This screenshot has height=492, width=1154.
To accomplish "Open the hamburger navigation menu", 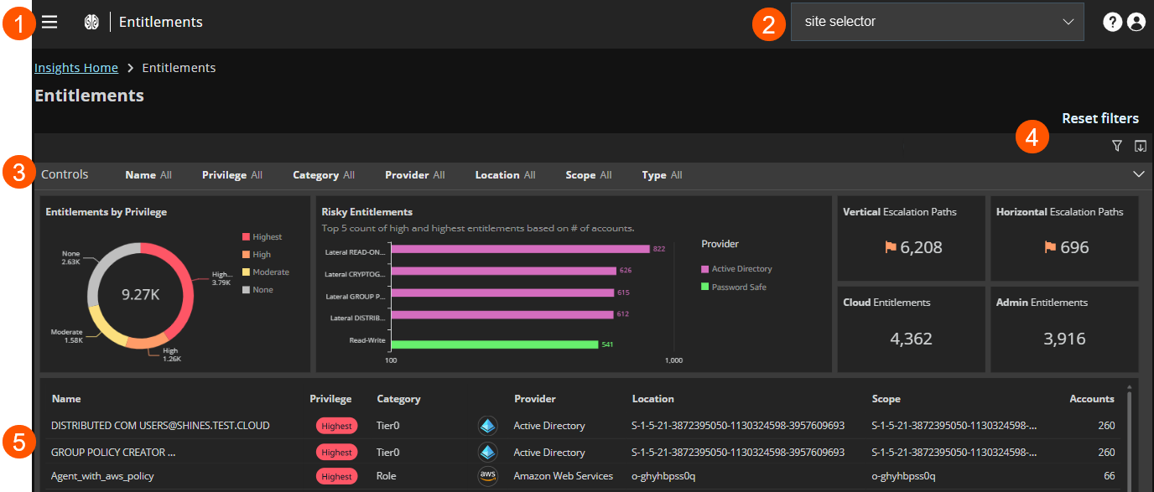I will coord(49,23).
